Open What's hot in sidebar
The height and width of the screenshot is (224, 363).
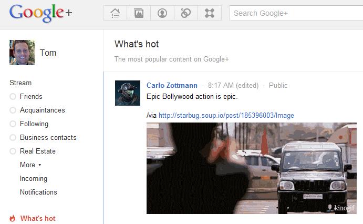tap(38, 218)
